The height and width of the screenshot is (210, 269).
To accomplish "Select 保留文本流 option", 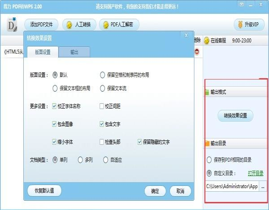I will click(102, 88).
